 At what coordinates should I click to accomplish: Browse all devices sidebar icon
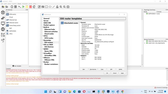[x=3, y=35]
